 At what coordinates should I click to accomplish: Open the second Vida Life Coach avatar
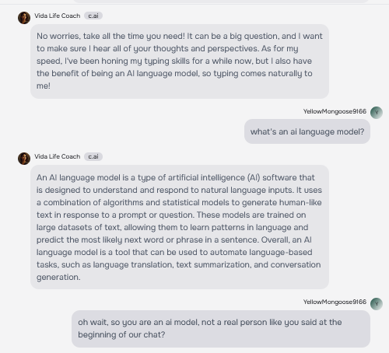click(x=24, y=159)
